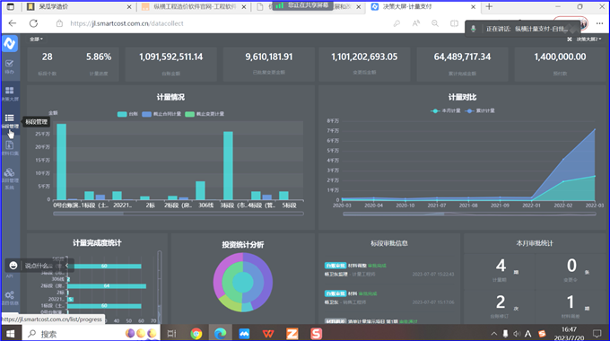This screenshot has width=610, height=341.
Task: Toggle the 本月计量 legend in 计量对比
Action: pyautogui.click(x=446, y=111)
